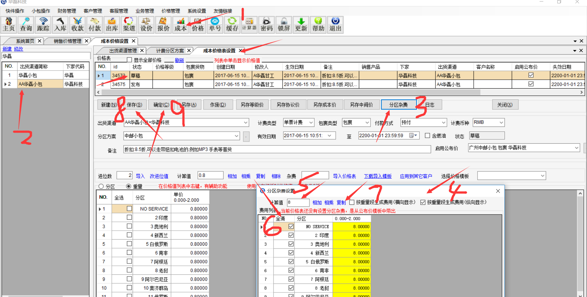
Task: Enable the 显示全部价格 checkbox
Action: pos(129,60)
